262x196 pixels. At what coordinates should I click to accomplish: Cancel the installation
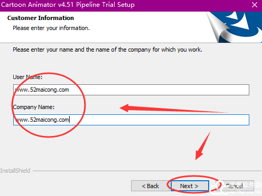tap(235, 186)
